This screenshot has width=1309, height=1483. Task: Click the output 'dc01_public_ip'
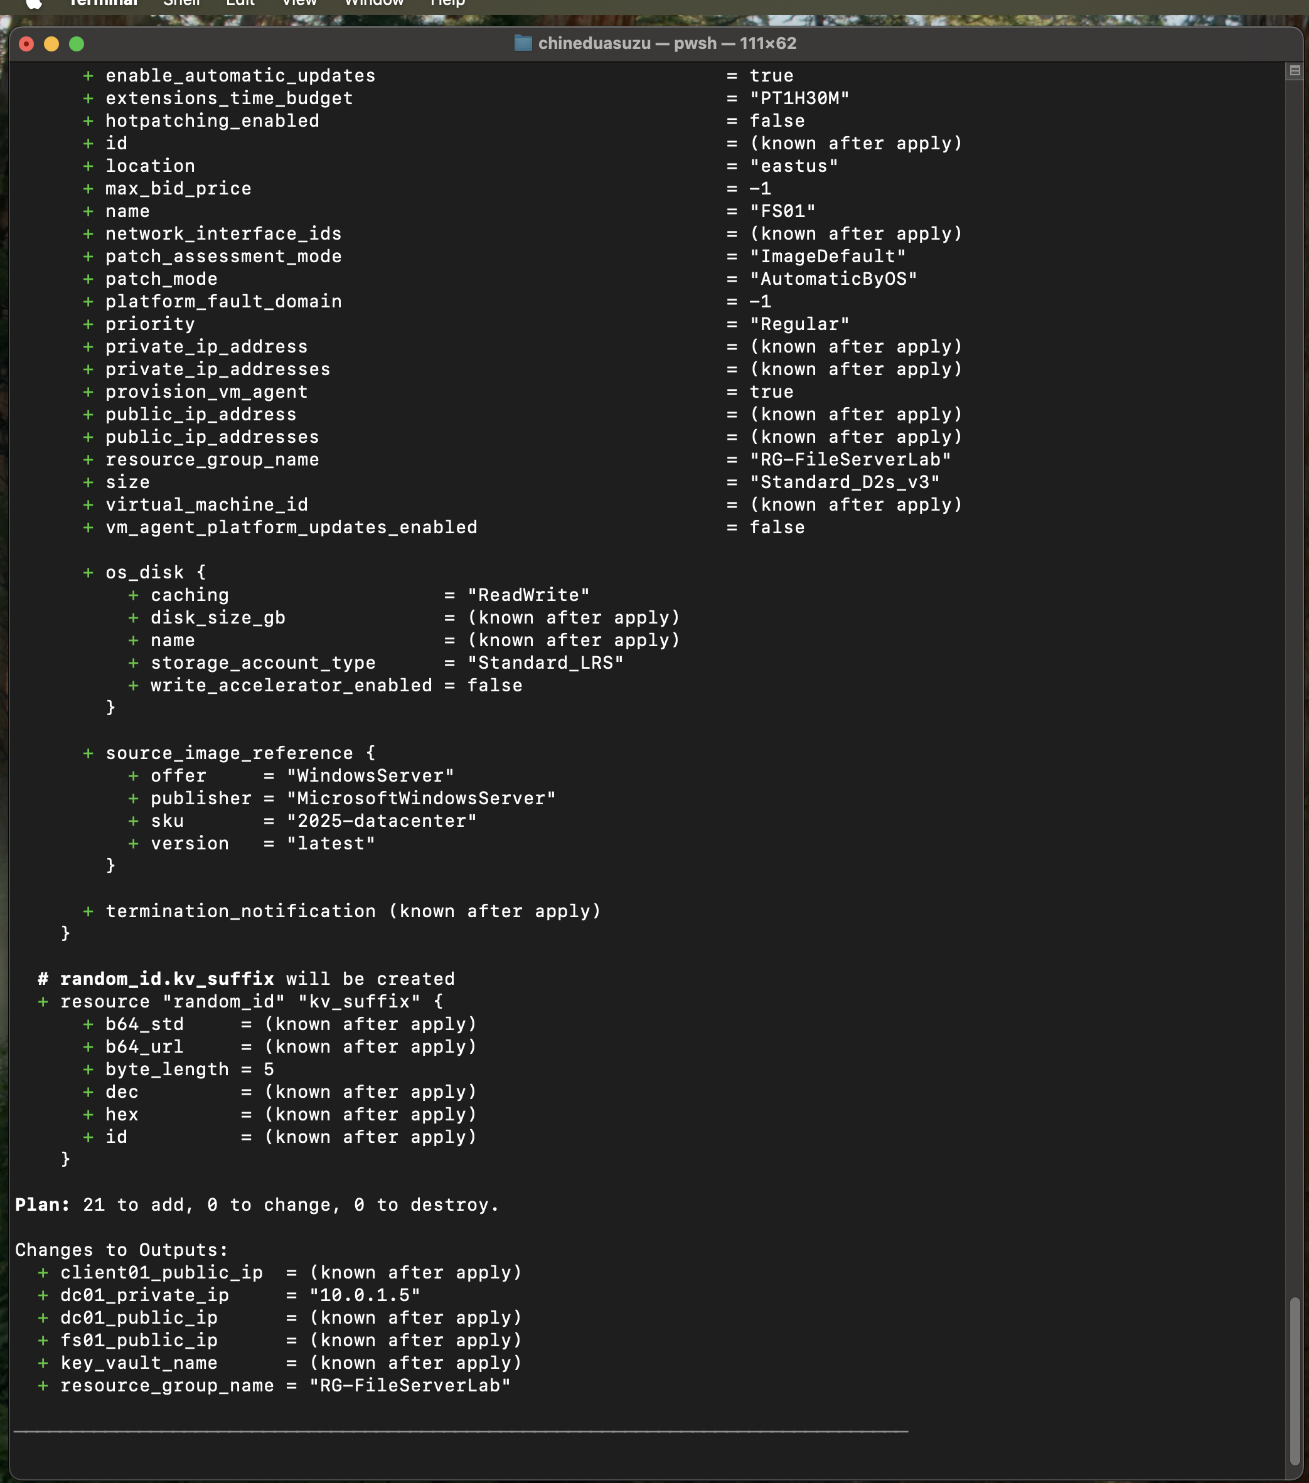139,1317
